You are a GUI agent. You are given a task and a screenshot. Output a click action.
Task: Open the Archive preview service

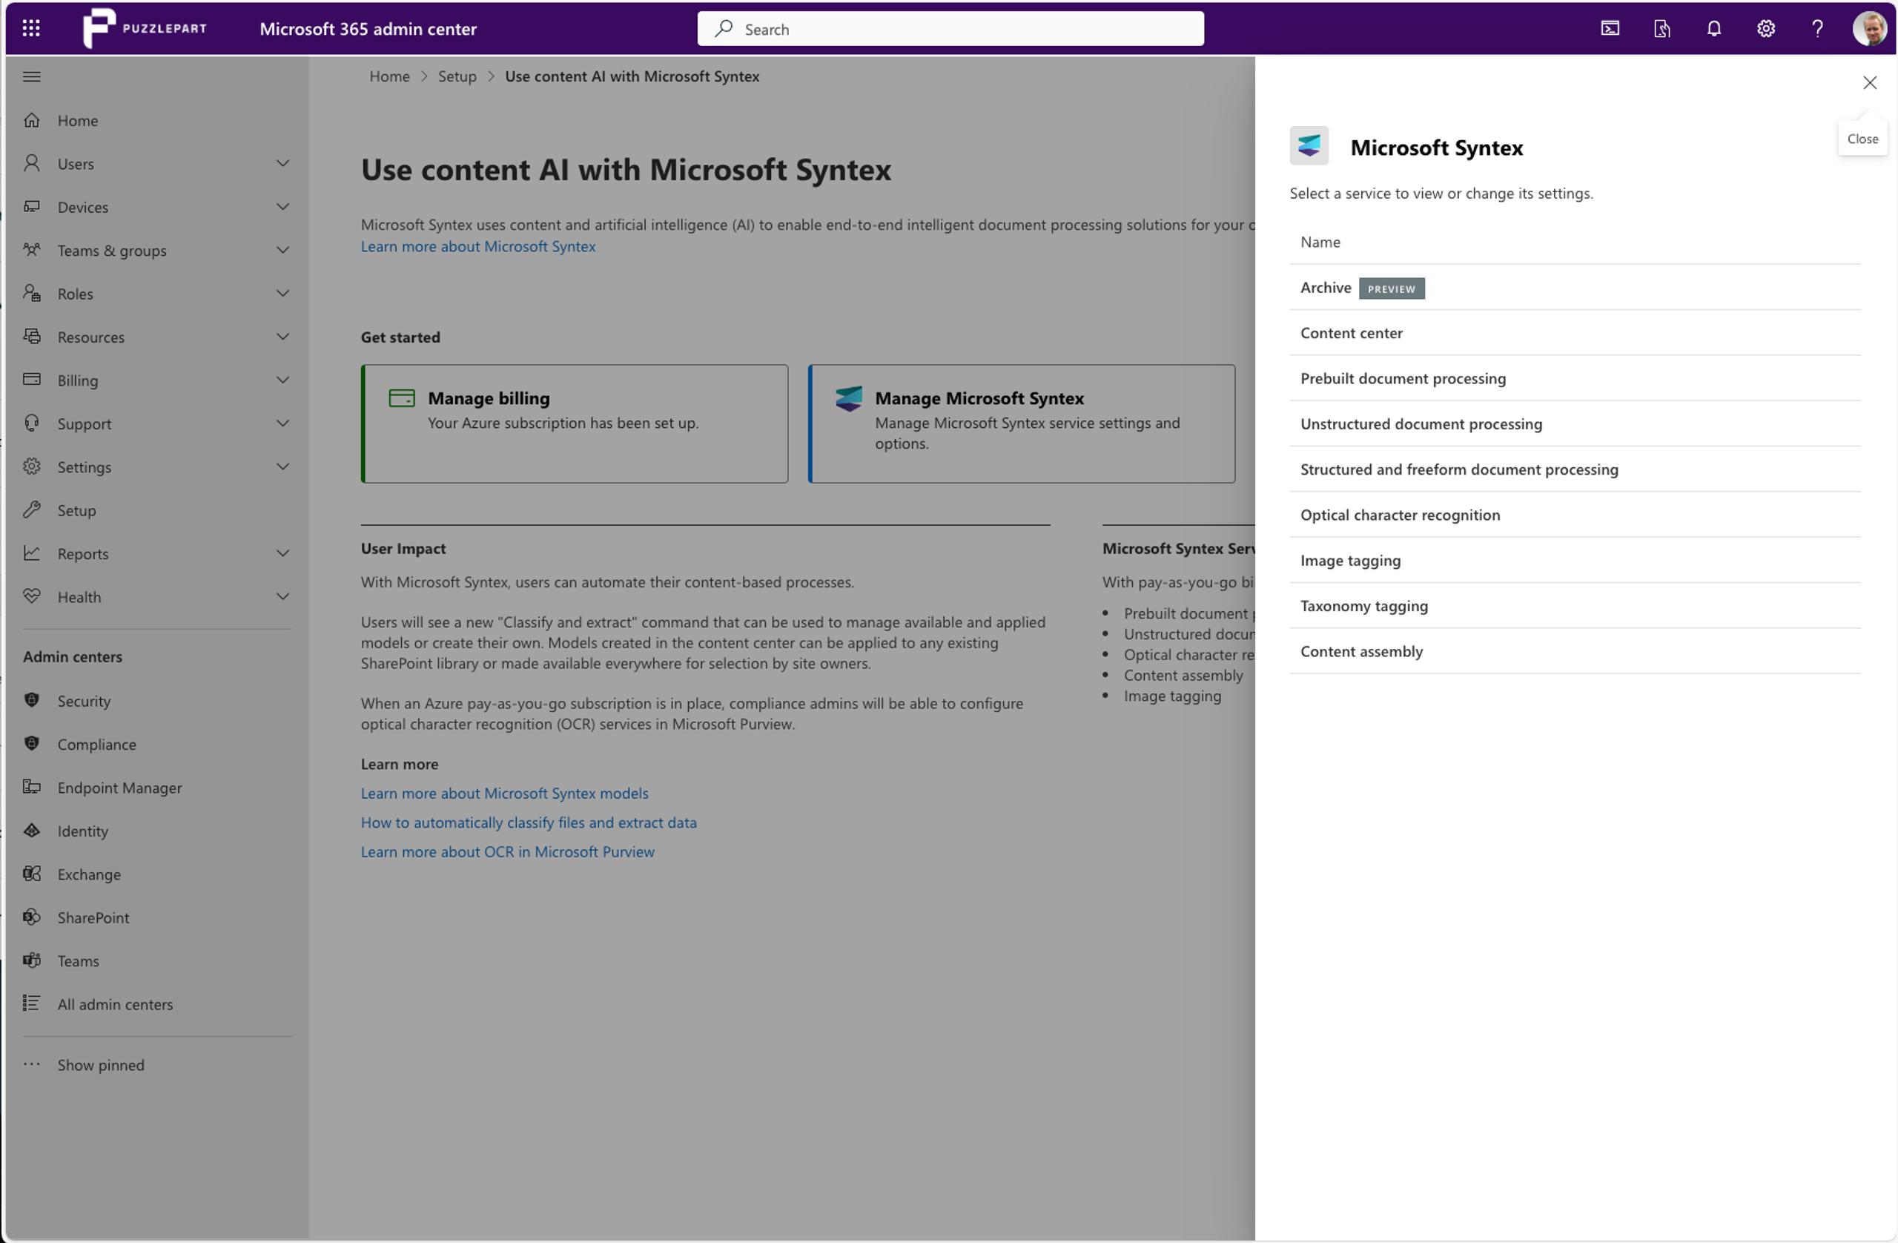point(1326,287)
